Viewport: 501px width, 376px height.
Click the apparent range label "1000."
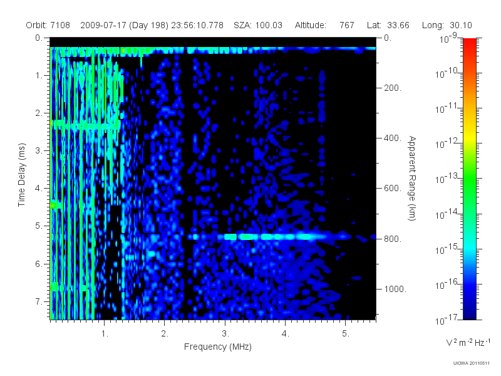click(395, 289)
